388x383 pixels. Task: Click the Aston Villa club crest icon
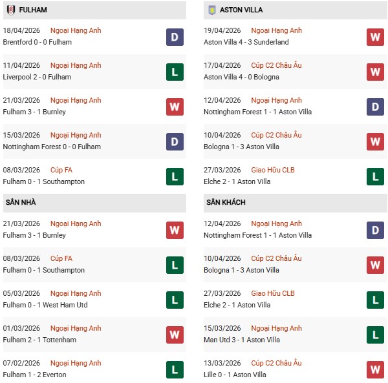[212, 10]
